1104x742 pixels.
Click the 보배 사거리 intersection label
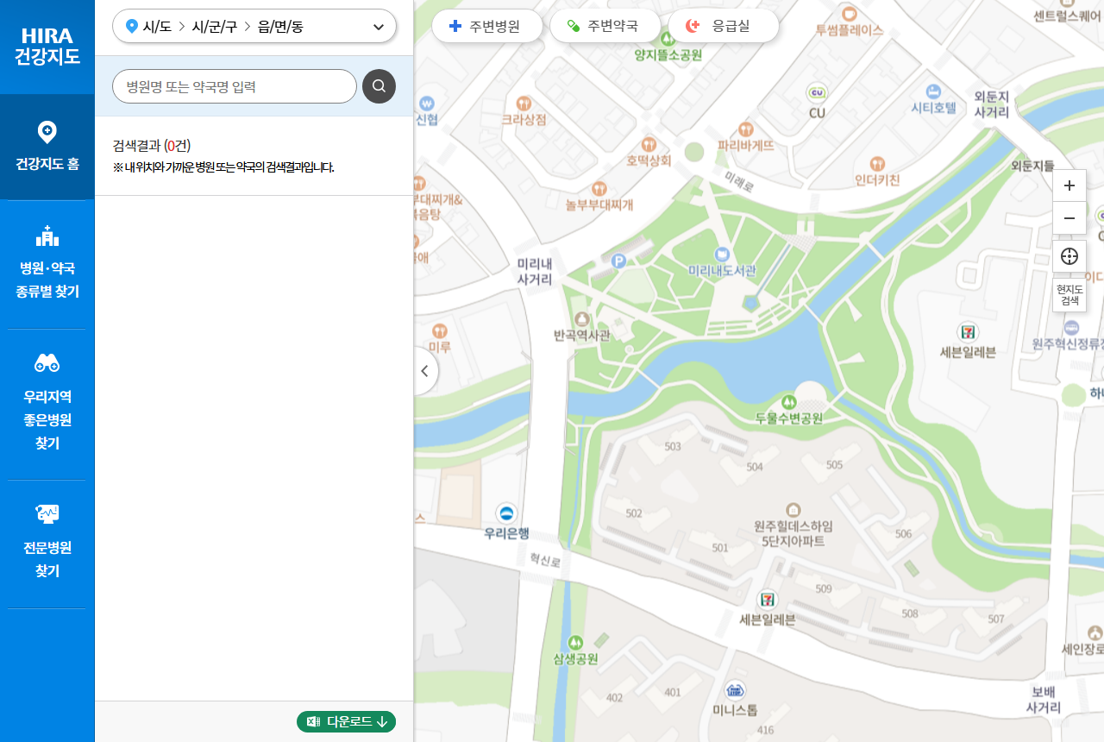pyautogui.click(x=1044, y=700)
